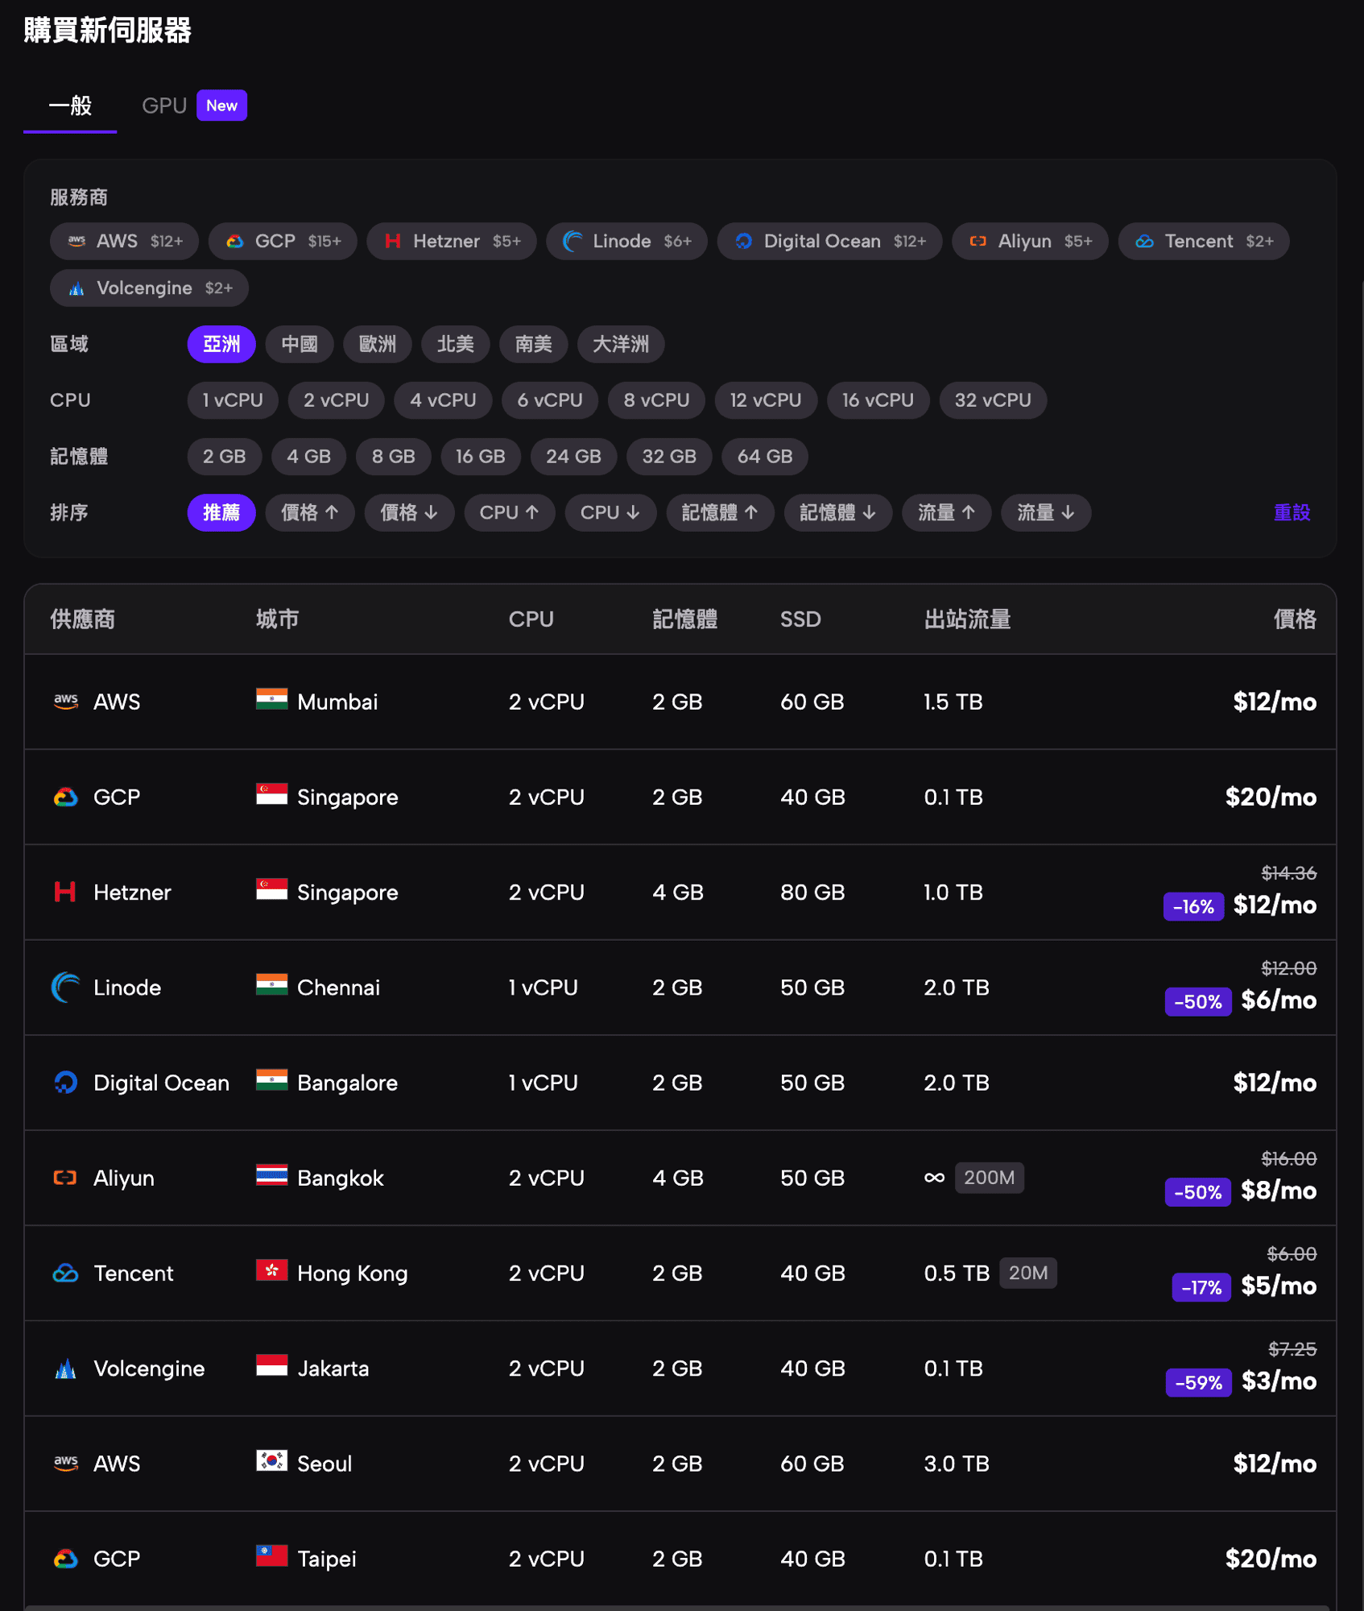This screenshot has width=1364, height=1611.
Task: Click Indonesia flag beside Jakarta
Action: [x=271, y=1365]
